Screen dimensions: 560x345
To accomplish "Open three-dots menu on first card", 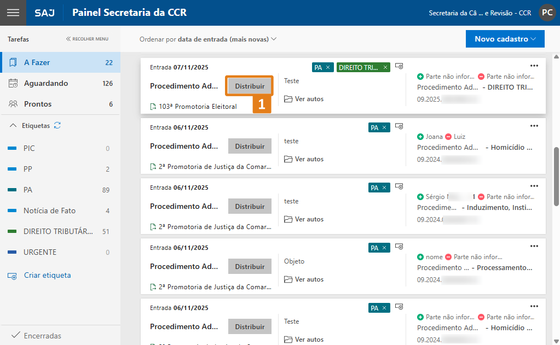I will pyautogui.click(x=534, y=66).
